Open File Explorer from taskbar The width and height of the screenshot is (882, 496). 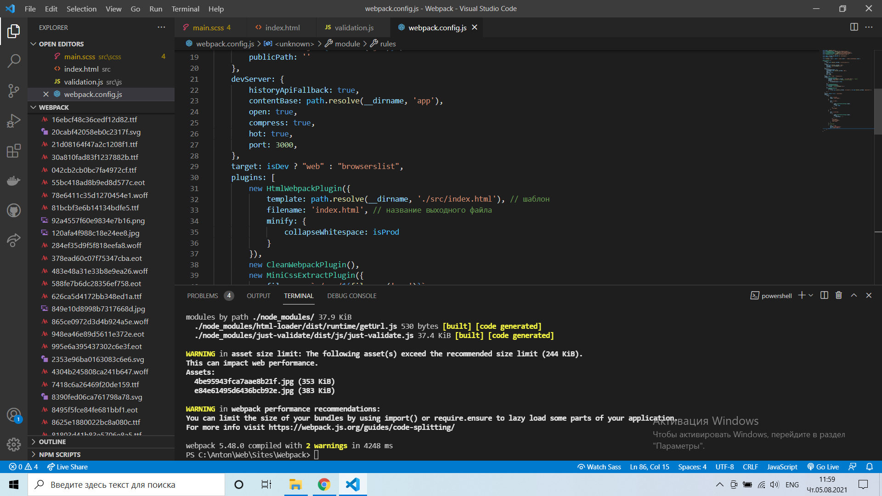click(295, 485)
